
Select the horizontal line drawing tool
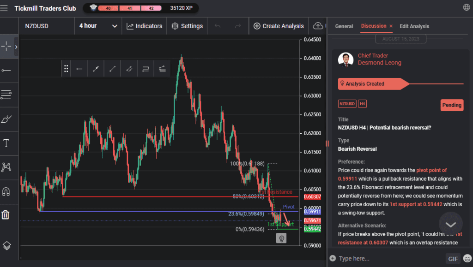point(6,71)
